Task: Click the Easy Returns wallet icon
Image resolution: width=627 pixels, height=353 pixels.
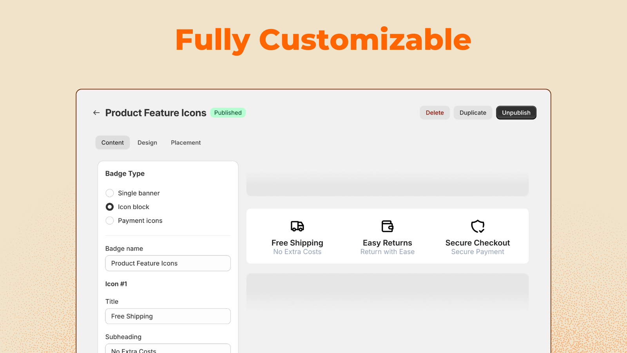Action: pos(387,226)
